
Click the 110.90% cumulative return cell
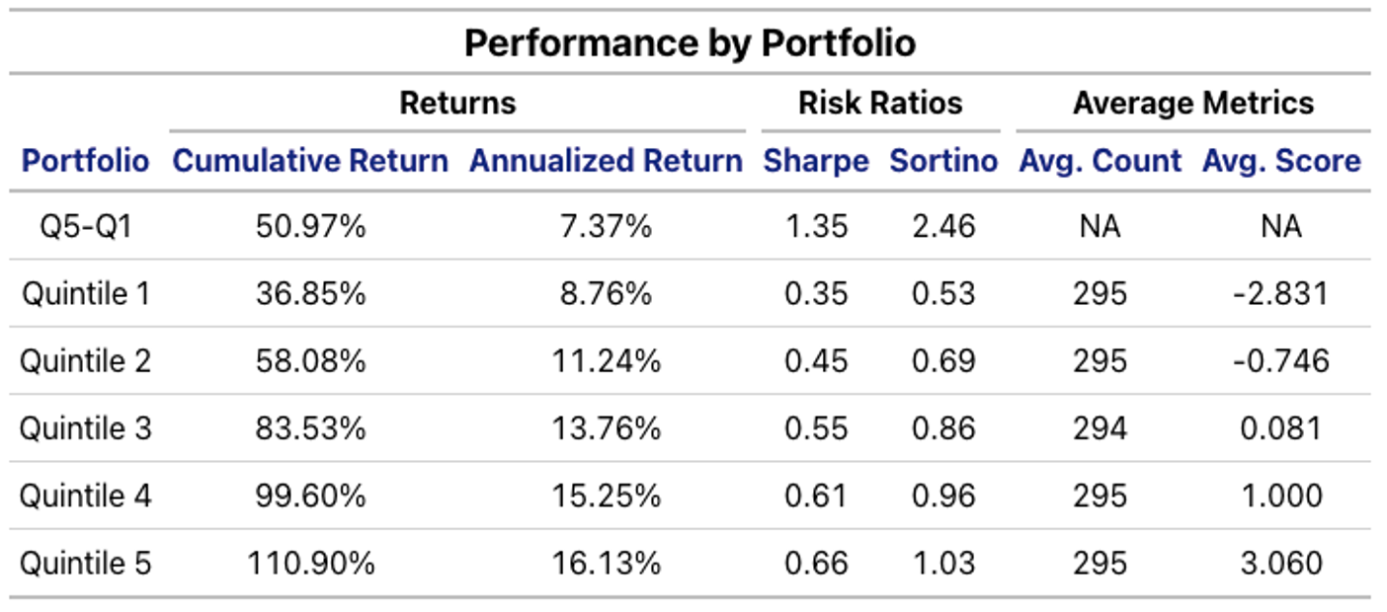310,563
